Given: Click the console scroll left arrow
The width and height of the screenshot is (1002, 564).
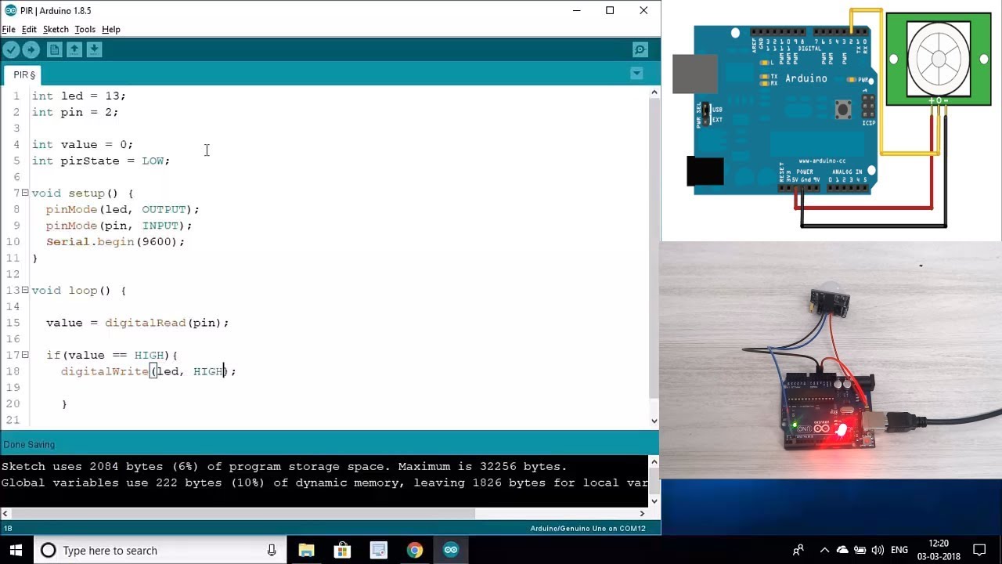Looking at the screenshot, I should [x=5, y=514].
